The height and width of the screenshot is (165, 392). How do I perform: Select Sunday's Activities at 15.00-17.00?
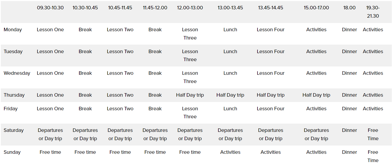pos(316,152)
